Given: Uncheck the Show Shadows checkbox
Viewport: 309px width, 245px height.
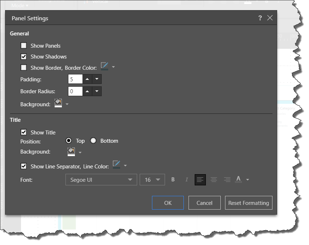Looking at the screenshot, I should coord(24,56).
